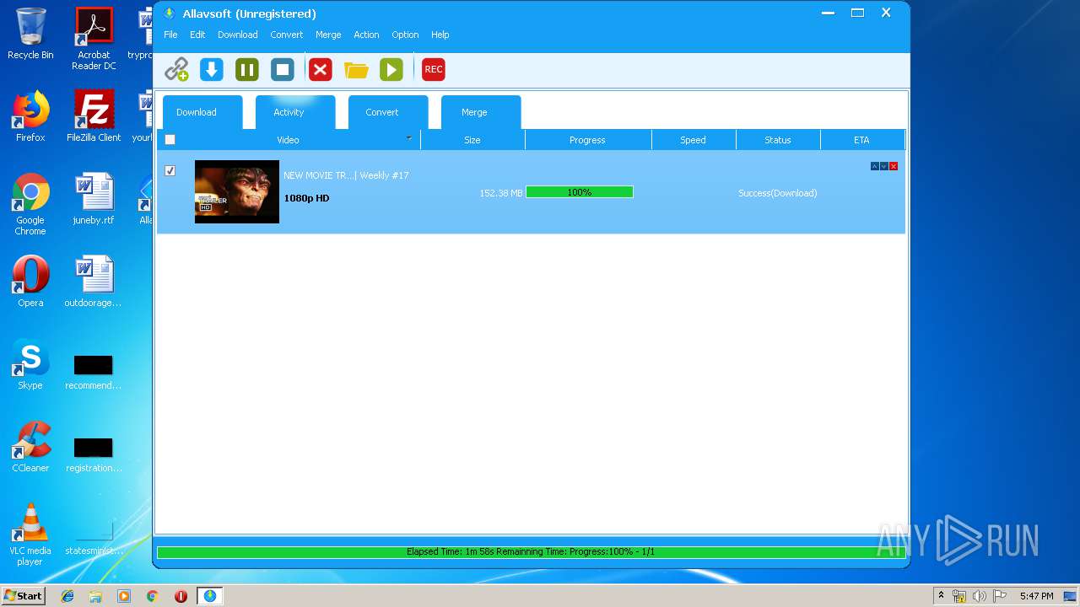Open Skype desktop shortcut
This screenshot has height=607, width=1080.
point(30,363)
